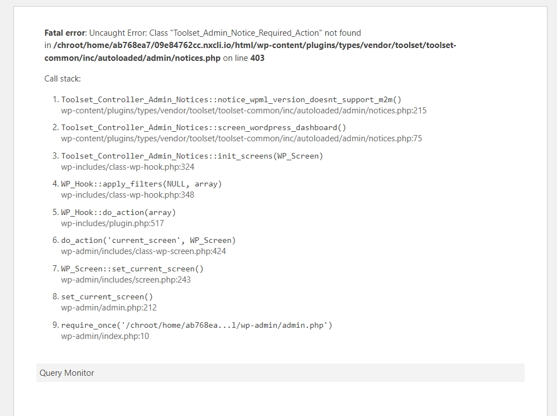Click the line number 403 in the error
Image resolution: width=557 pixels, height=416 pixels.
tap(257, 58)
